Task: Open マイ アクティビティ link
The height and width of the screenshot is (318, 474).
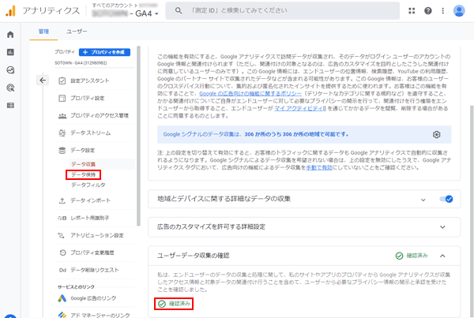Action: [x=300, y=108]
